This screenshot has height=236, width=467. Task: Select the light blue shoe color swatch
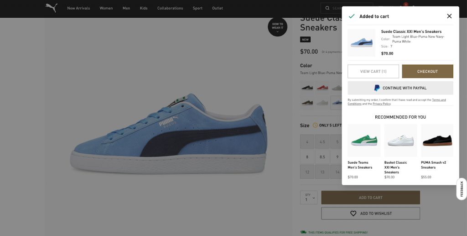pos(337,103)
